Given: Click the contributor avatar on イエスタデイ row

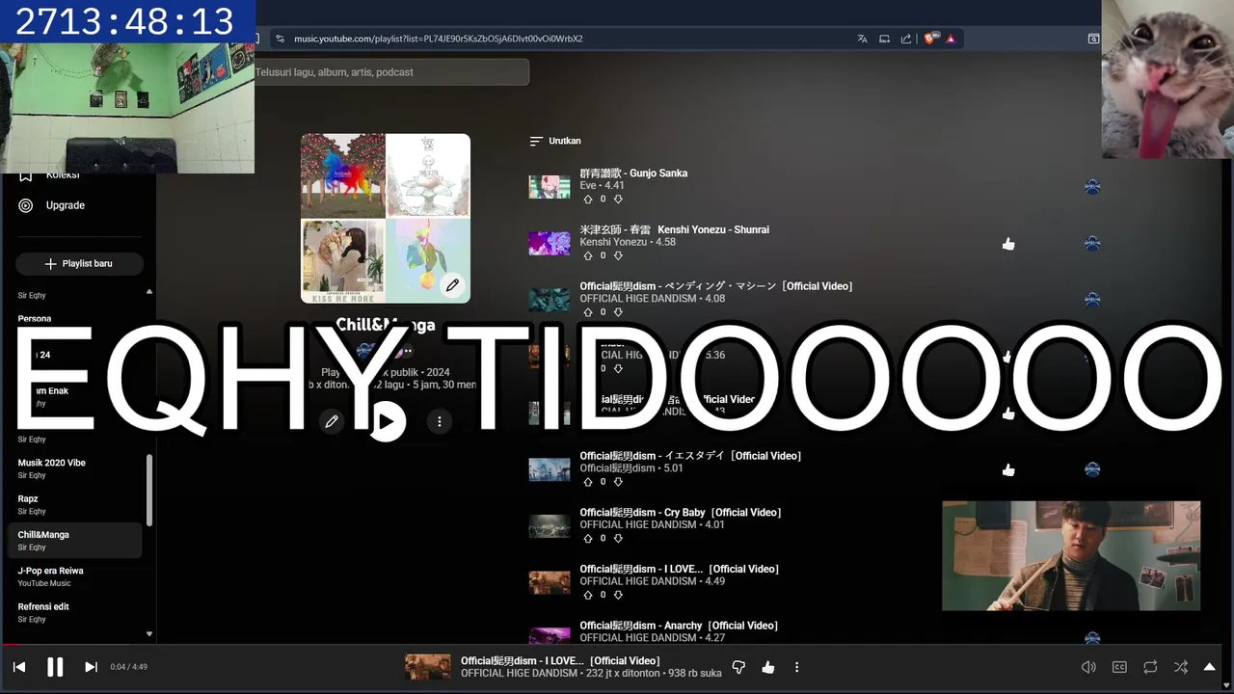Looking at the screenshot, I should [x=1092, y=469].
